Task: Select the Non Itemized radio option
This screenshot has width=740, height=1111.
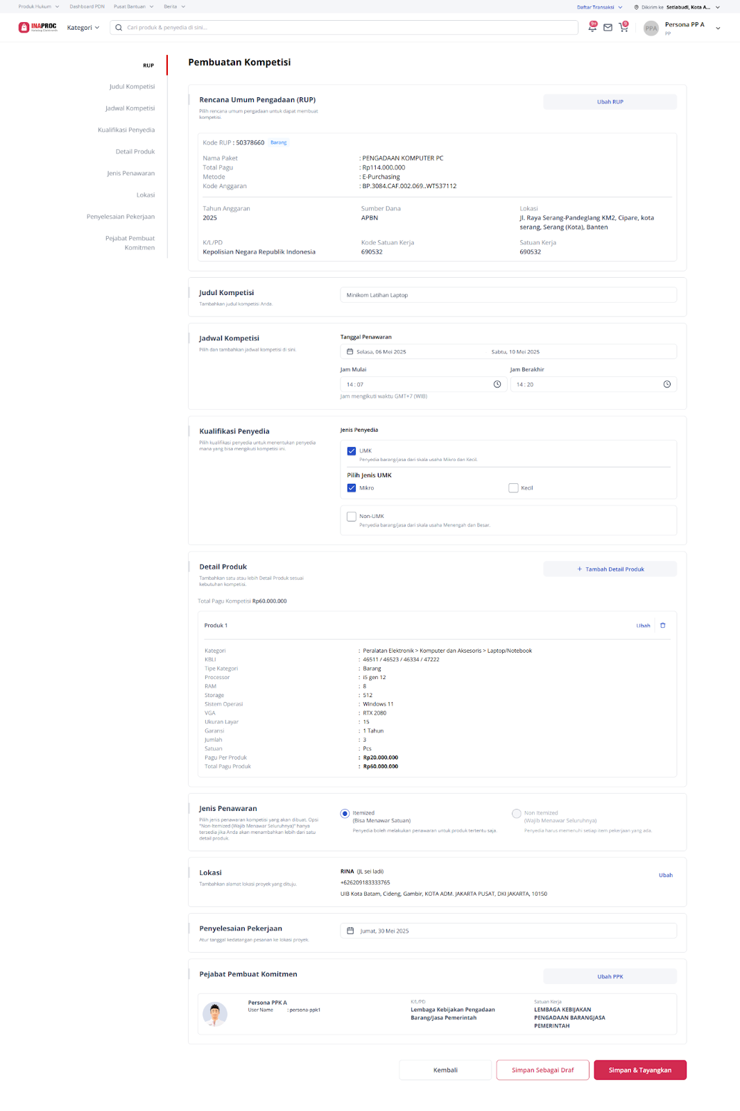Action: (517, 814)
